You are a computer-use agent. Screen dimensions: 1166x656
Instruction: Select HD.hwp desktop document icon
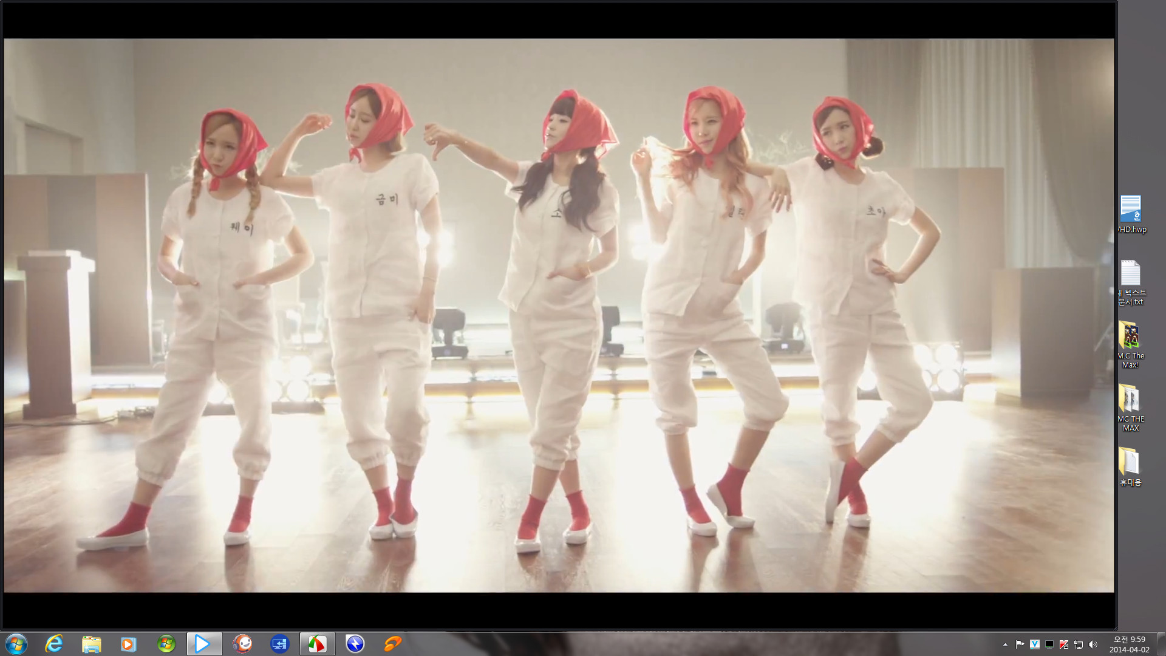click(1131, 214)
